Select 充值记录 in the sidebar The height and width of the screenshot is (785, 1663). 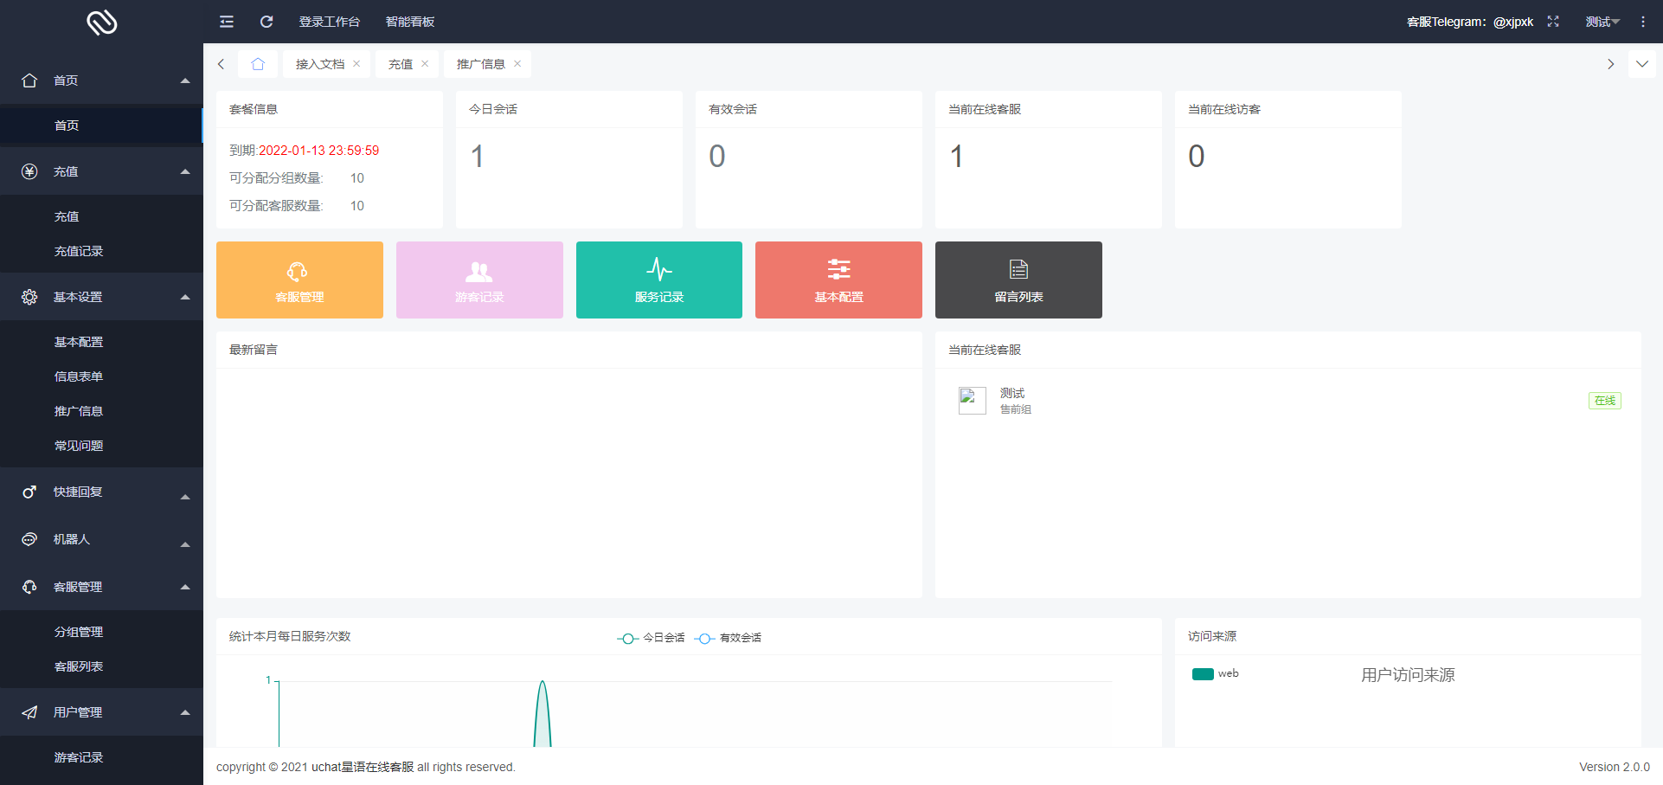[79, 251]
